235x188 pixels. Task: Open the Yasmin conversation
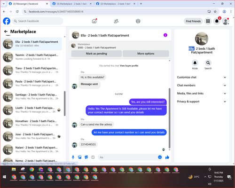32,57
